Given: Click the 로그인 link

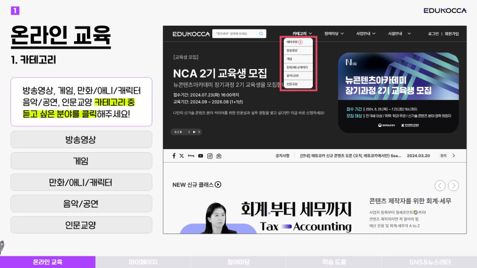Looking at the screenshot, I should tap(433, 34).
